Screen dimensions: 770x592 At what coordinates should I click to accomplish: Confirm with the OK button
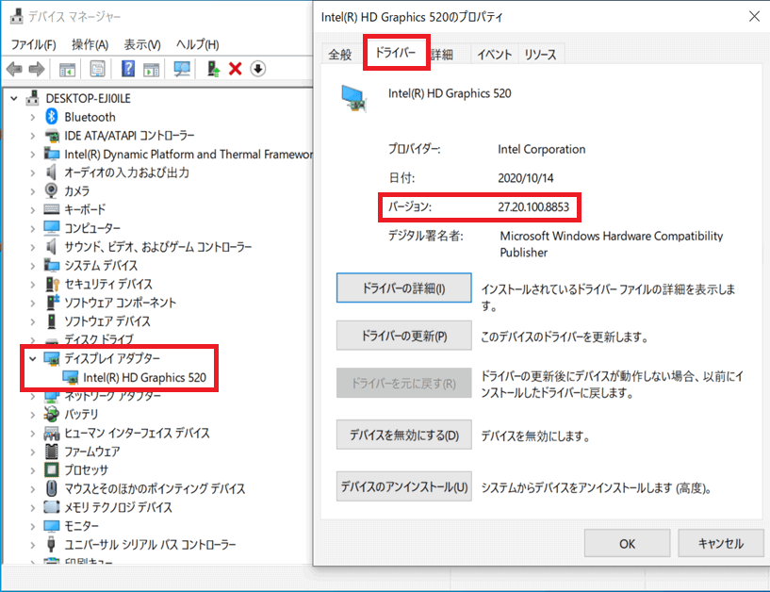(x=627, y=543)
